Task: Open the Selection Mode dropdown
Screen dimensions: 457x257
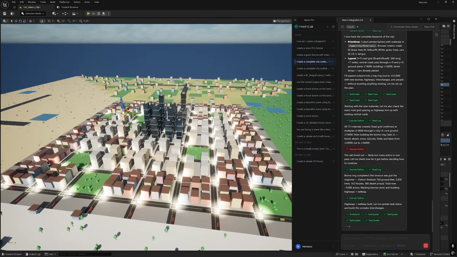Action: pyautogui.click(x=33, y=13)
